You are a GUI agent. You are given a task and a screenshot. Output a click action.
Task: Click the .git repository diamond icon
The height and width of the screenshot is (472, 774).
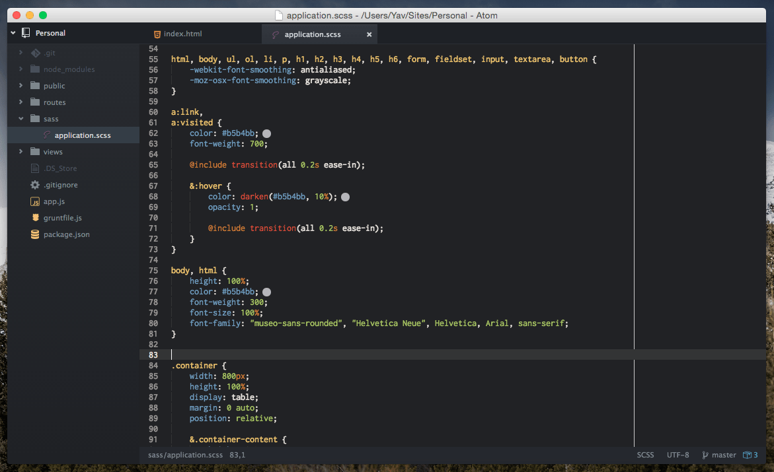tap(36, 53)
